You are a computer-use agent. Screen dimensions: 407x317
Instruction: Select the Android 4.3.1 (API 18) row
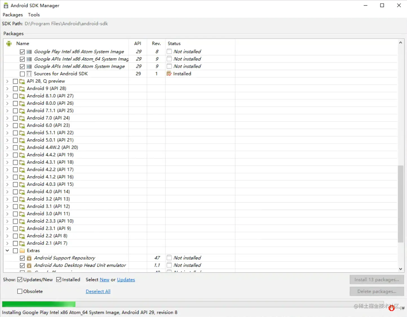coord(200,162)
